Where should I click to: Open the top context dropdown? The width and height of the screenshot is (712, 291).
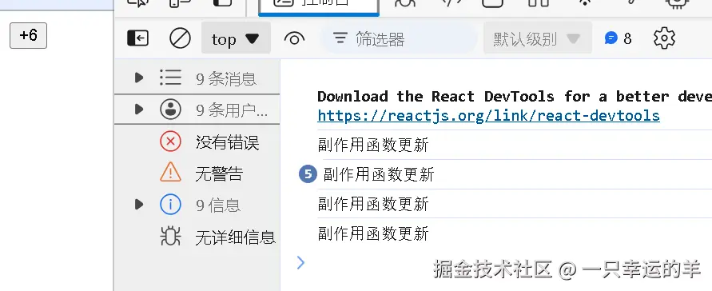pos(236,38)
